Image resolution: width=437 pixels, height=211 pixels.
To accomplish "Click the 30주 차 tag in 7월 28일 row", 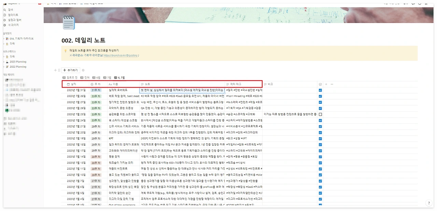I will pos(96,96).
